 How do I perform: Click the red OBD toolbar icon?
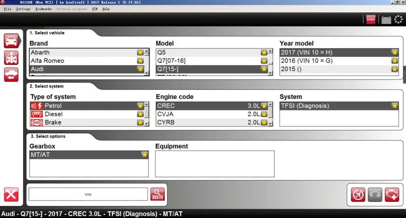point(371,19)
